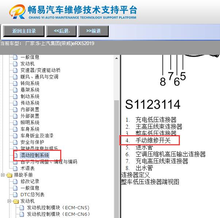Screen dimensions: 220x218
Task: Open 发动机控制模块（ECM-CN5）
Action: 58,208
